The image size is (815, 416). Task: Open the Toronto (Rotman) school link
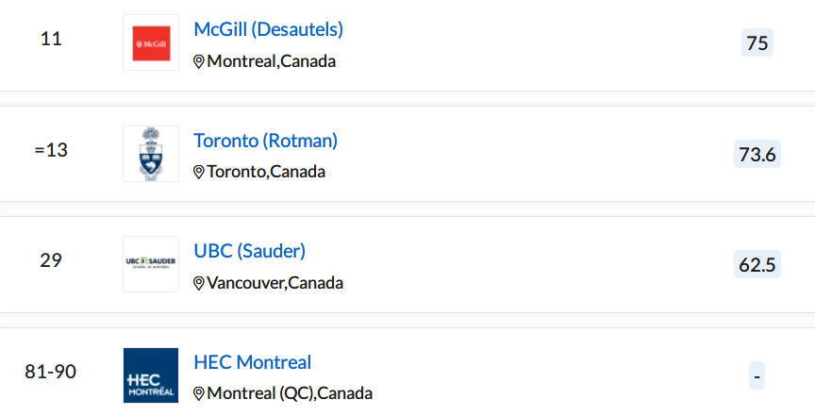tap(266, 141)
